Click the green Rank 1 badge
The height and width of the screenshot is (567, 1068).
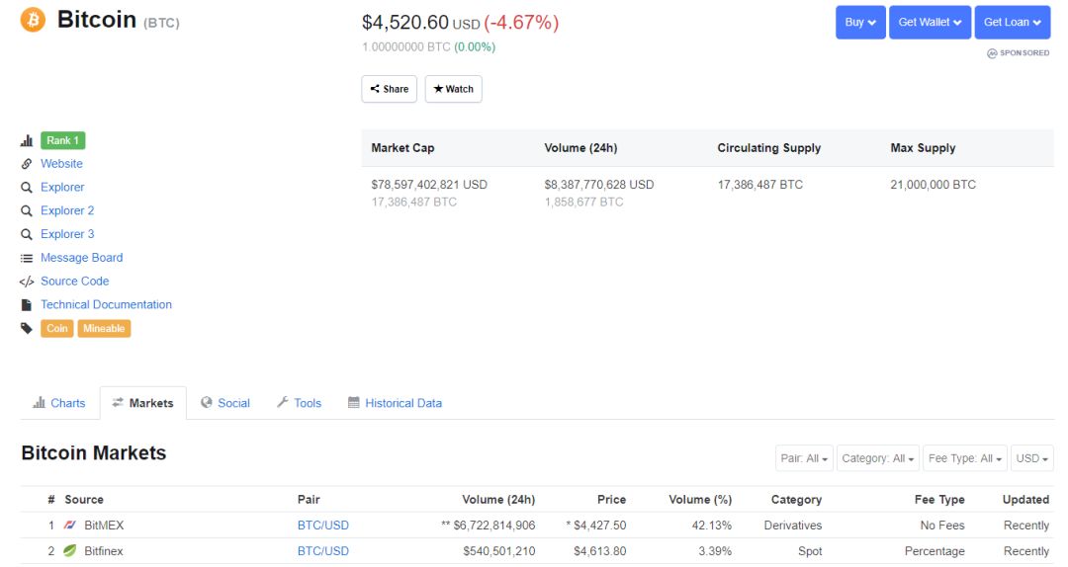pyautogui.click(x=62, y=140)
